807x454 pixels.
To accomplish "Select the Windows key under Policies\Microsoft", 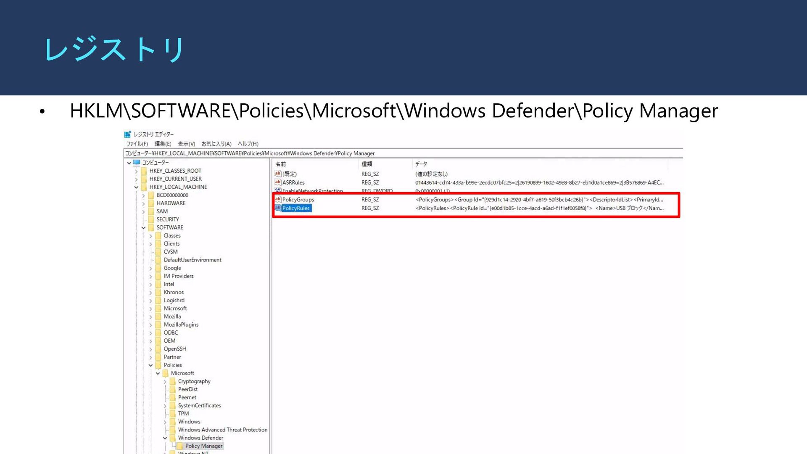I will (x=189, y=422).
